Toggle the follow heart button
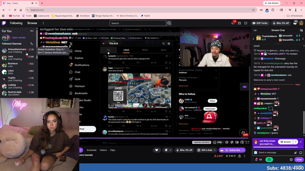 157,150
